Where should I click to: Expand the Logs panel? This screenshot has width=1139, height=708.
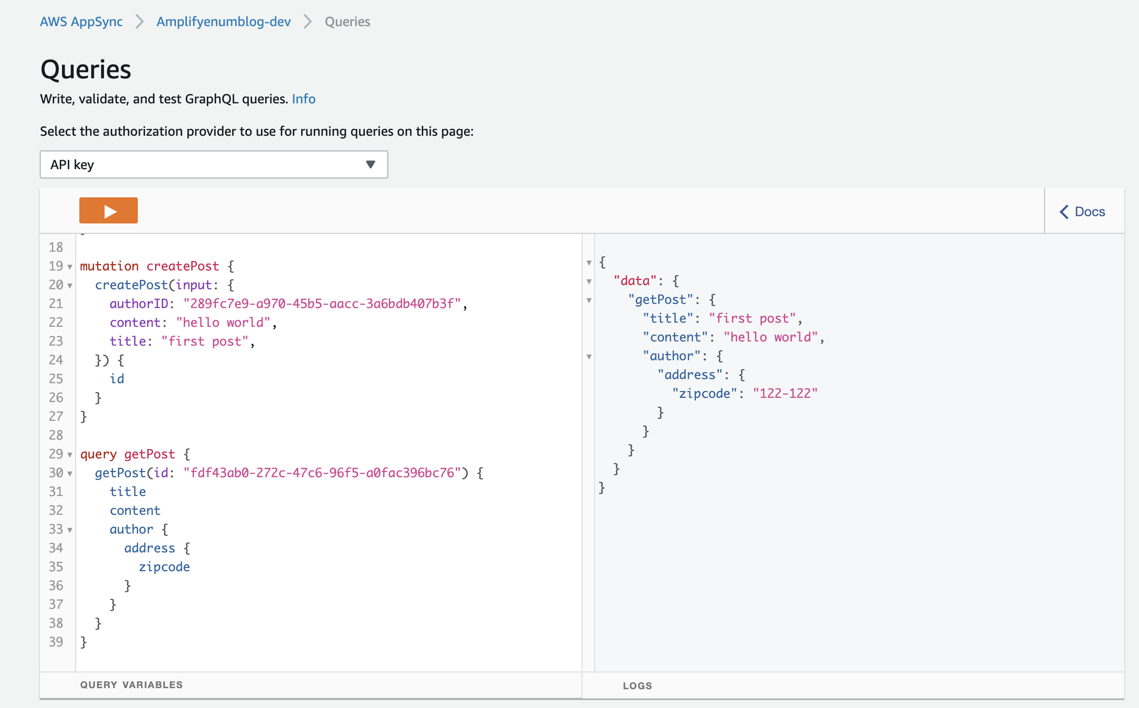(x=637, y=686)
